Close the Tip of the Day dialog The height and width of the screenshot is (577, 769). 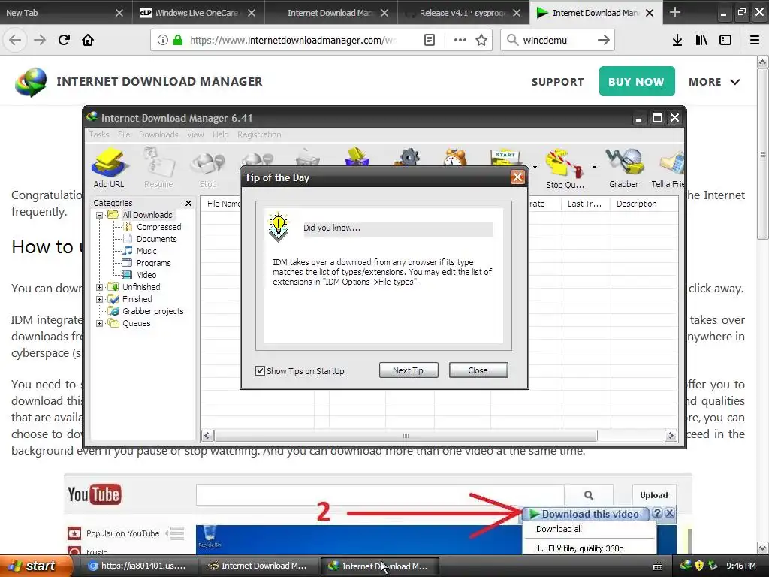[517, 177]
